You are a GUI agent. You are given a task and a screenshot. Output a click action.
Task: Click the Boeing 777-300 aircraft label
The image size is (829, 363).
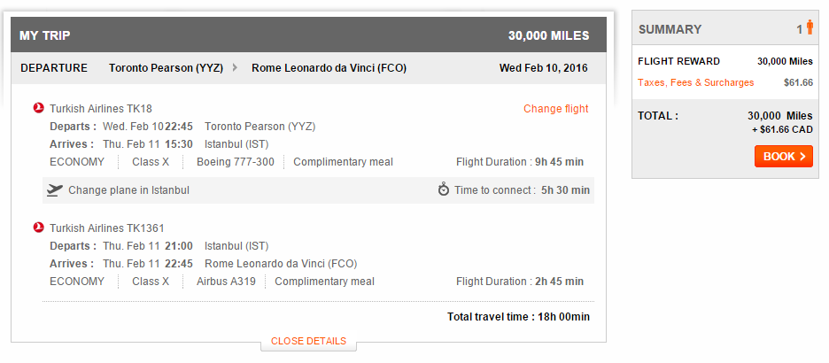[236, 162]
